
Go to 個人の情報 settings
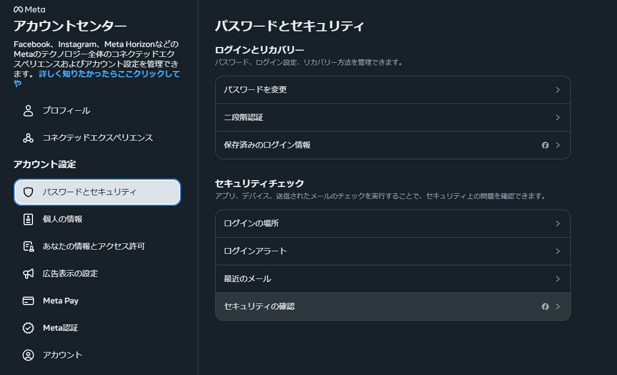click(x=97, y=219)
